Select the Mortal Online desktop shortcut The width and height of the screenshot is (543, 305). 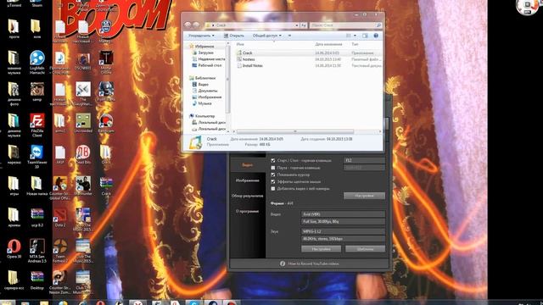[x=106, y=62]
